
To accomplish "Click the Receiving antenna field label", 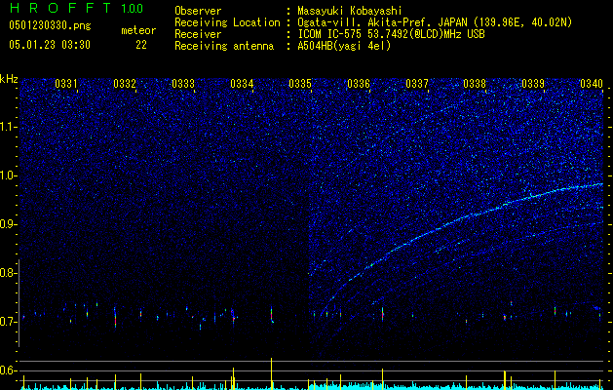I will [224, 46].
